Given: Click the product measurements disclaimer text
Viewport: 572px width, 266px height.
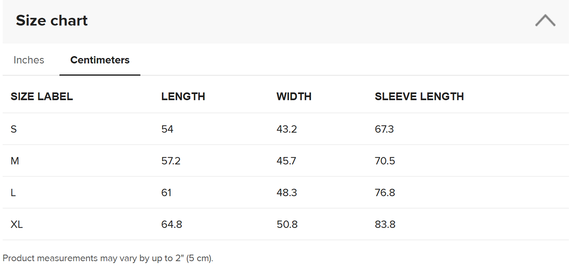Looking at the screenshot, I should pos(108,258).
